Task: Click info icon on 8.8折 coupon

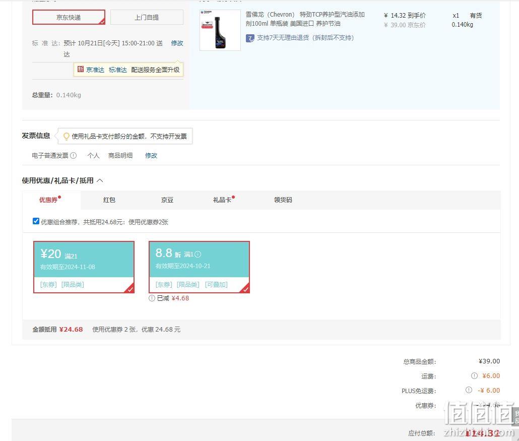Action: (198, 255)
